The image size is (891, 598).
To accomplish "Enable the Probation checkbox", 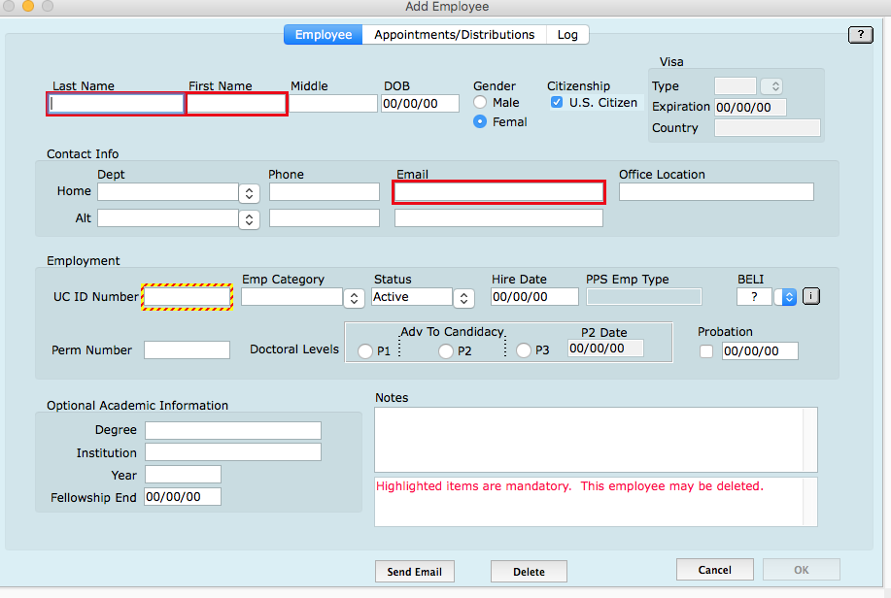I will pos(706,351).
